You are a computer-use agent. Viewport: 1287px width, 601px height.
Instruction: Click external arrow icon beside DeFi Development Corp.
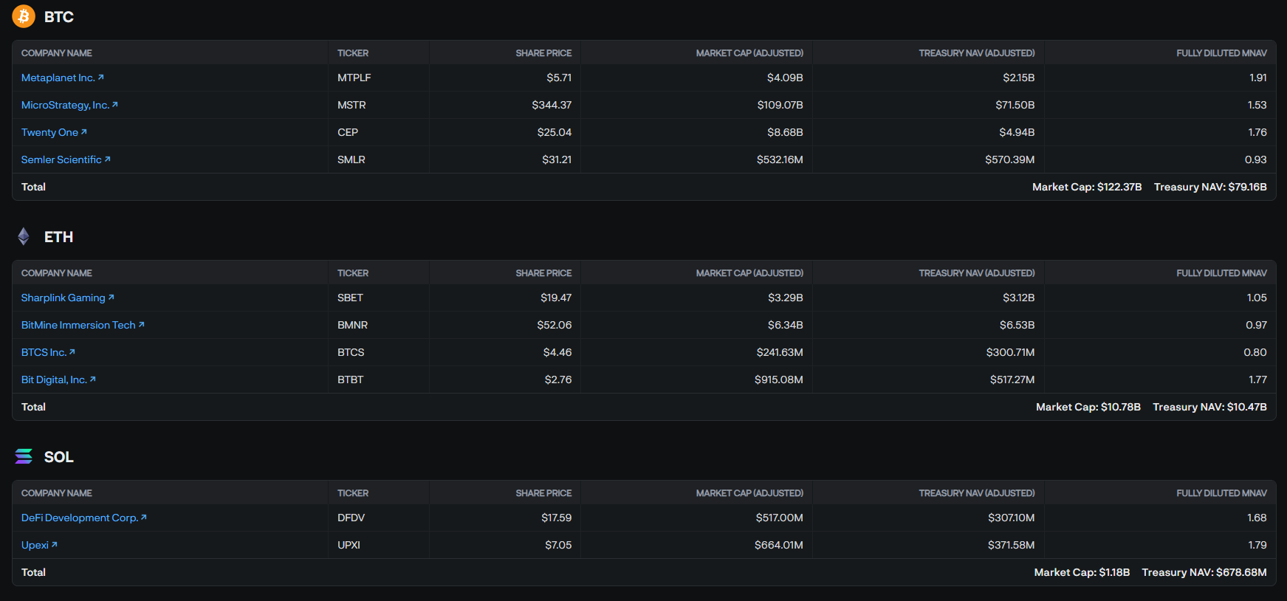pyautogui.click(x=143, y=517)
